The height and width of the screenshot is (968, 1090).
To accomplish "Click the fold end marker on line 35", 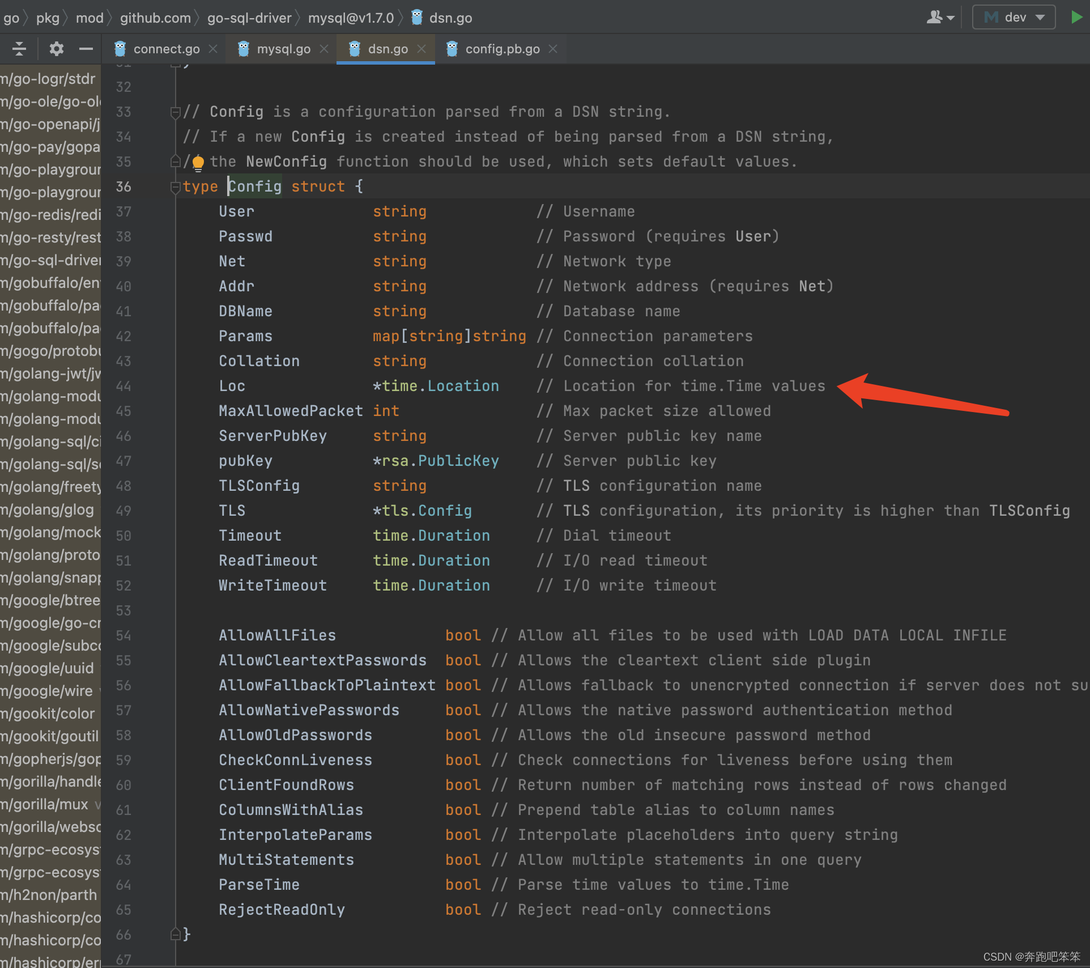I will coord(175,162).
